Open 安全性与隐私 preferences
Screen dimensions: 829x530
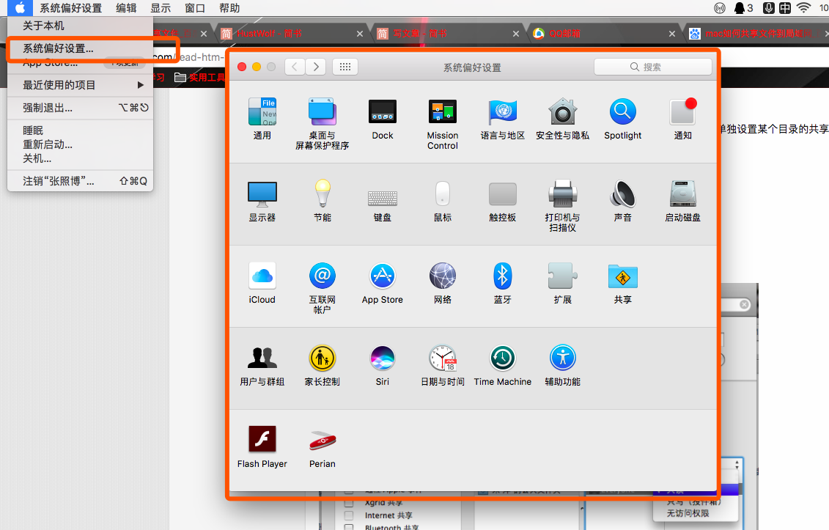[x=562, y=119]
